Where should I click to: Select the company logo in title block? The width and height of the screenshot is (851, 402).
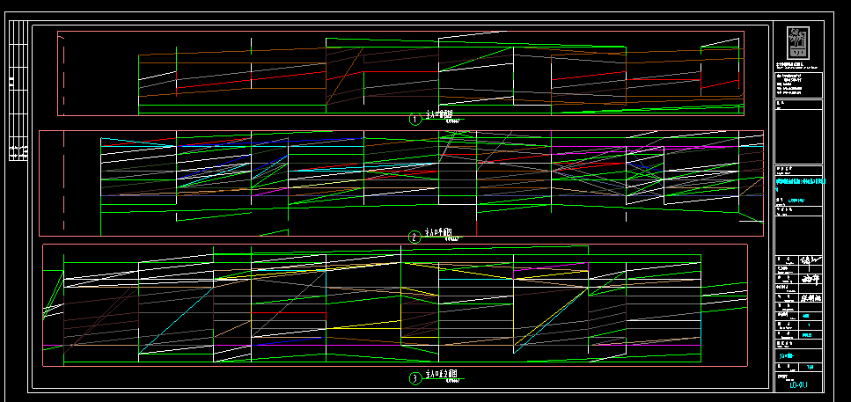(798, 41)
